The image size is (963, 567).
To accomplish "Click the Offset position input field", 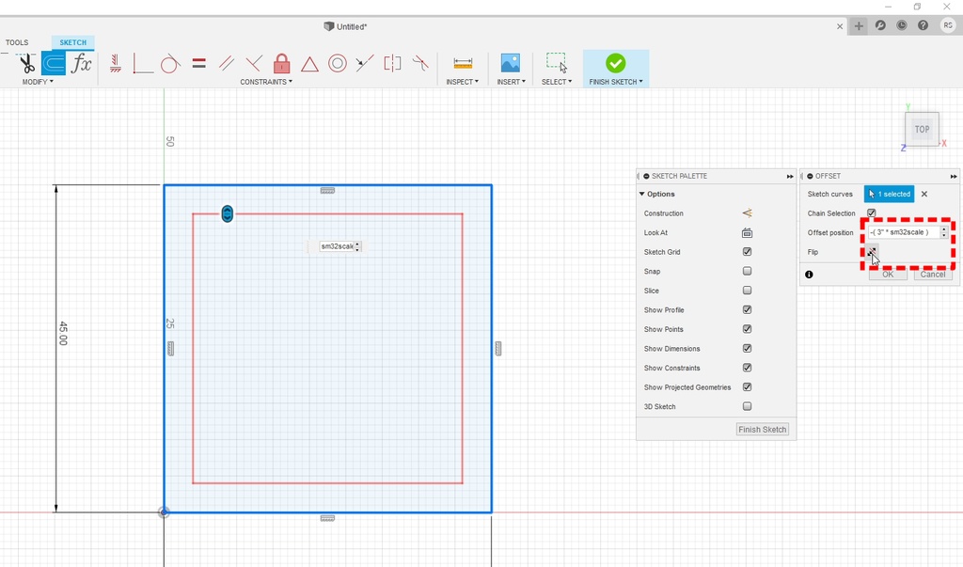I will (x=902, y=232).
